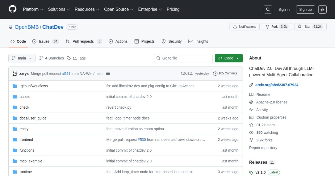This screenshot has height=176, width=335.
Task: Click the Custom properties icon
Action: click(251, 117)
